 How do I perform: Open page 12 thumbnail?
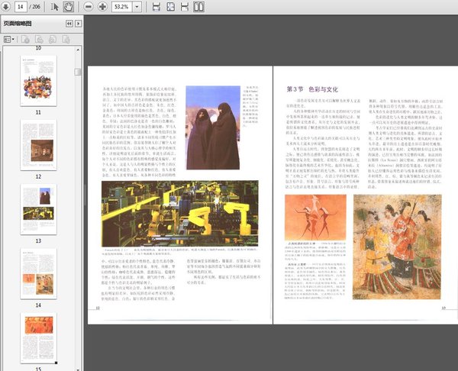37,144
